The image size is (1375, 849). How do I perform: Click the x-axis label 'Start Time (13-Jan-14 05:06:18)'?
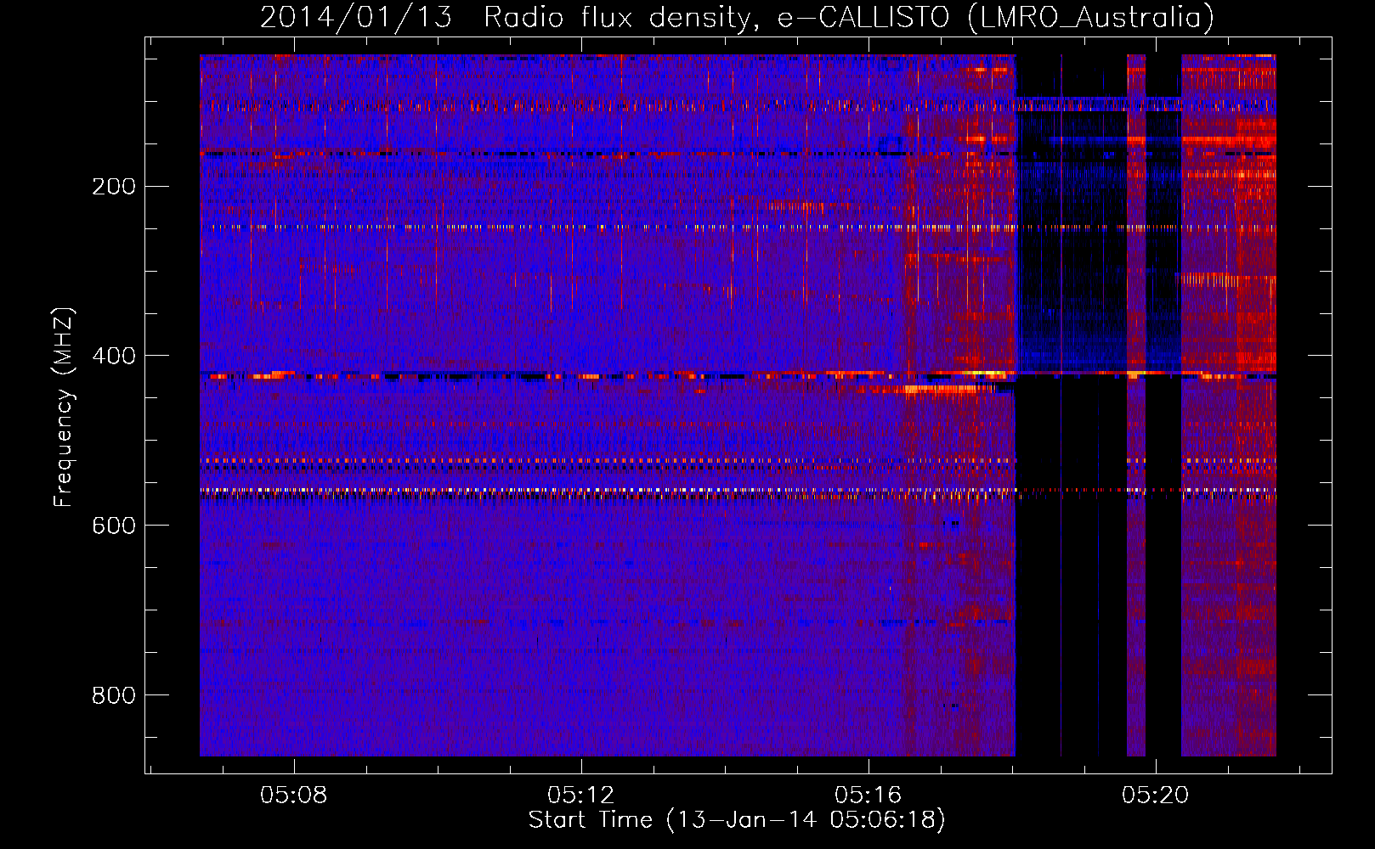(x=737, y=820)
